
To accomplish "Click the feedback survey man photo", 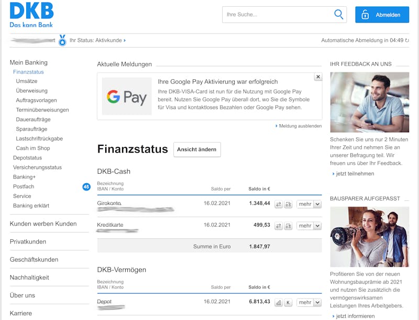I will tap(370, 102).
